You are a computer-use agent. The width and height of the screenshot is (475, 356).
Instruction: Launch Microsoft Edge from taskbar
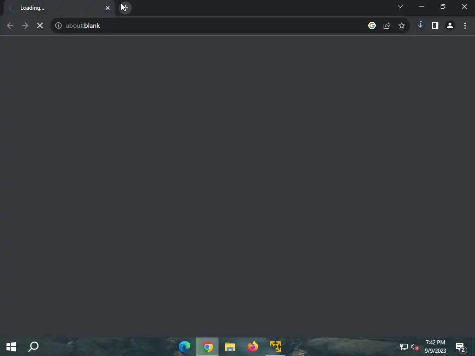[x=185, y=347]
